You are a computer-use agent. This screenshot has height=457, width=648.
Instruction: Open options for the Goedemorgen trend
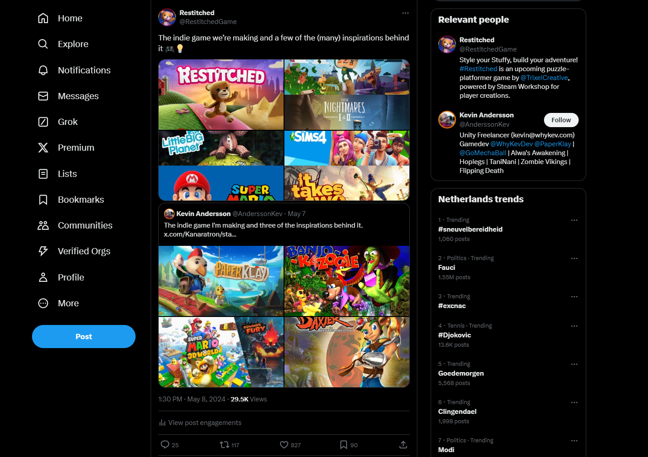point(574,364)
